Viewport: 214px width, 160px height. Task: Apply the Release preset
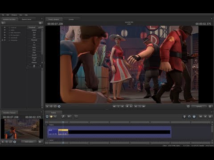tap(34, 63)
